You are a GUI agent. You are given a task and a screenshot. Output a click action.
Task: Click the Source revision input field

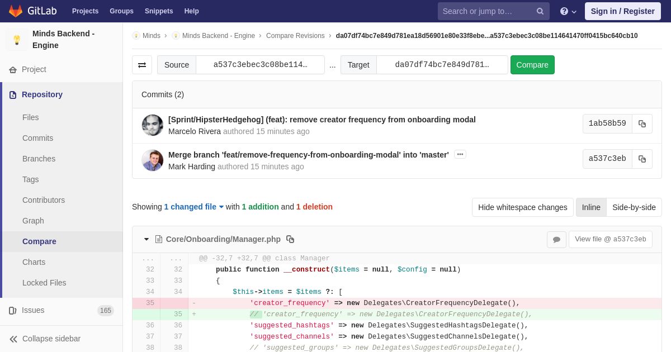click(260, 65)
